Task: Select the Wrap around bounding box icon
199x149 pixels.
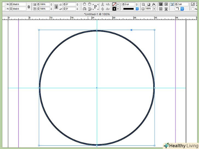Action: click(166, 4)
